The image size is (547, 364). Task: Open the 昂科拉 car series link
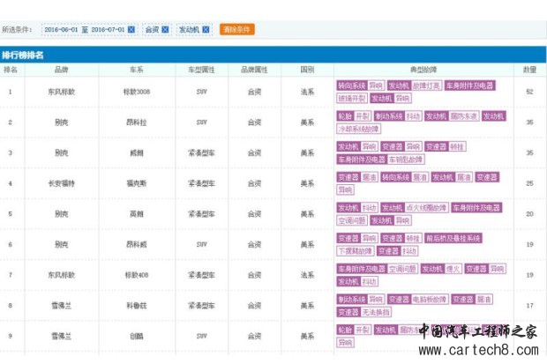pyautogui.click(x=138, y=122)
